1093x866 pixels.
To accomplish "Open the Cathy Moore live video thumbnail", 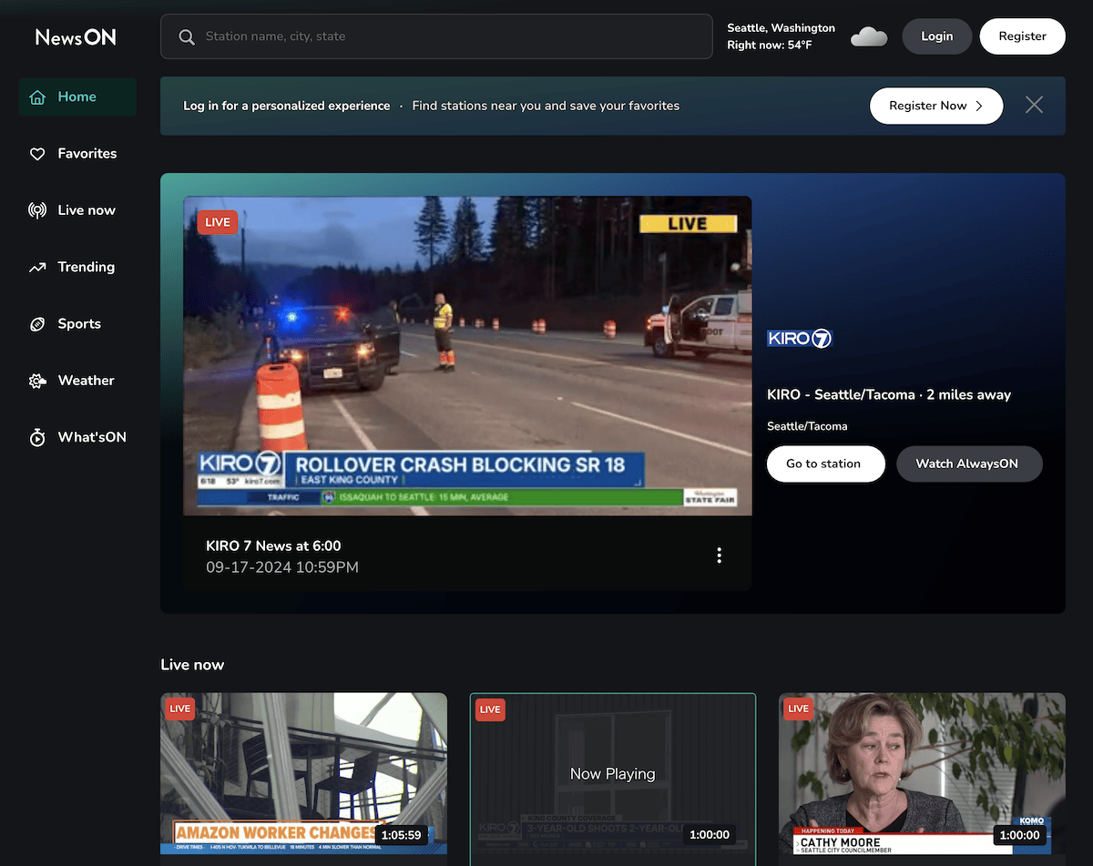I will tap(922, 773).
